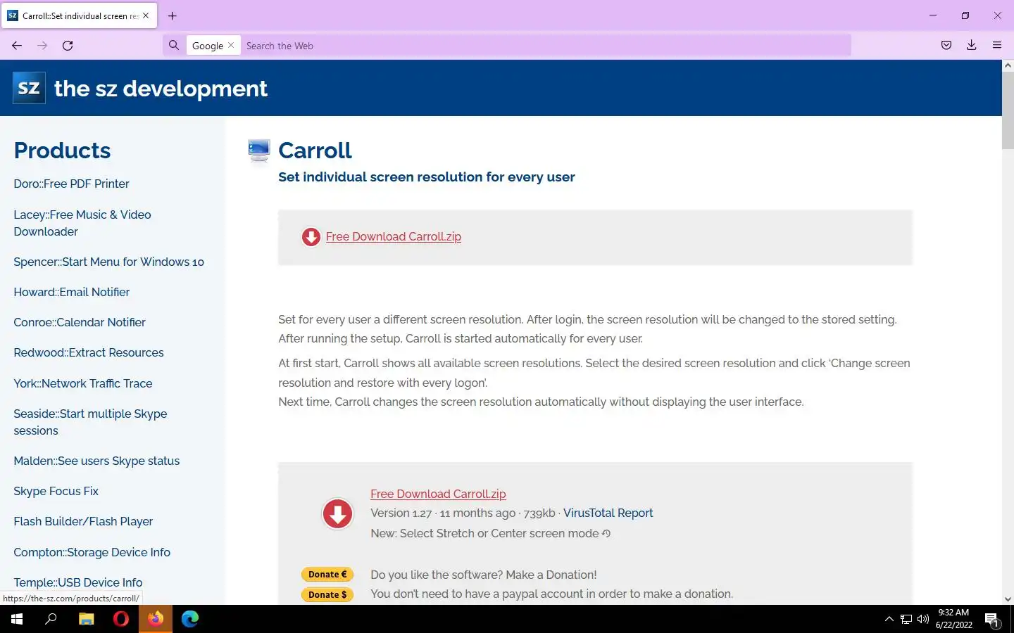Launch Microsoft Edge from taskbar
The height and width of the screenshot is (633, 1014).
[x=190, y=619]
